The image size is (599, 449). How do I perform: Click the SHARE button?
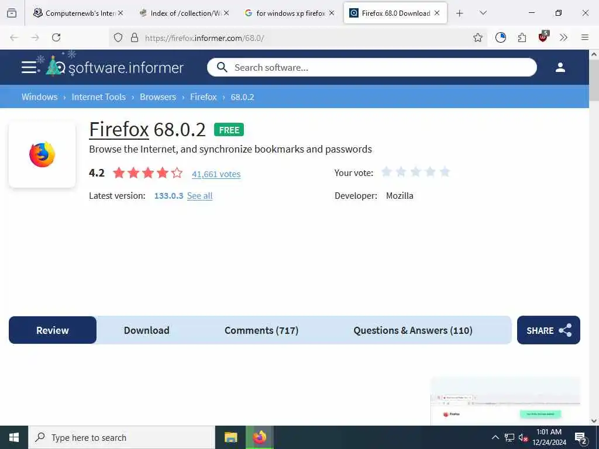[x=549, y=330]
